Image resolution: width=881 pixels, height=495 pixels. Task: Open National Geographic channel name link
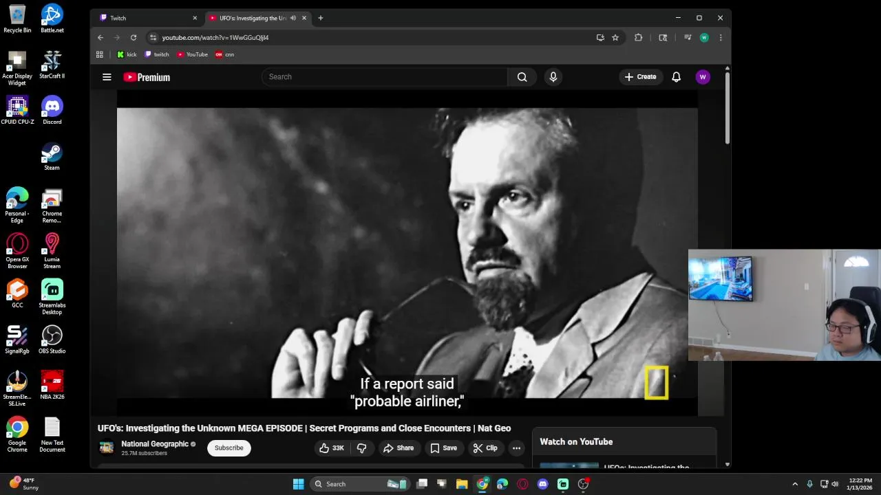155,444
